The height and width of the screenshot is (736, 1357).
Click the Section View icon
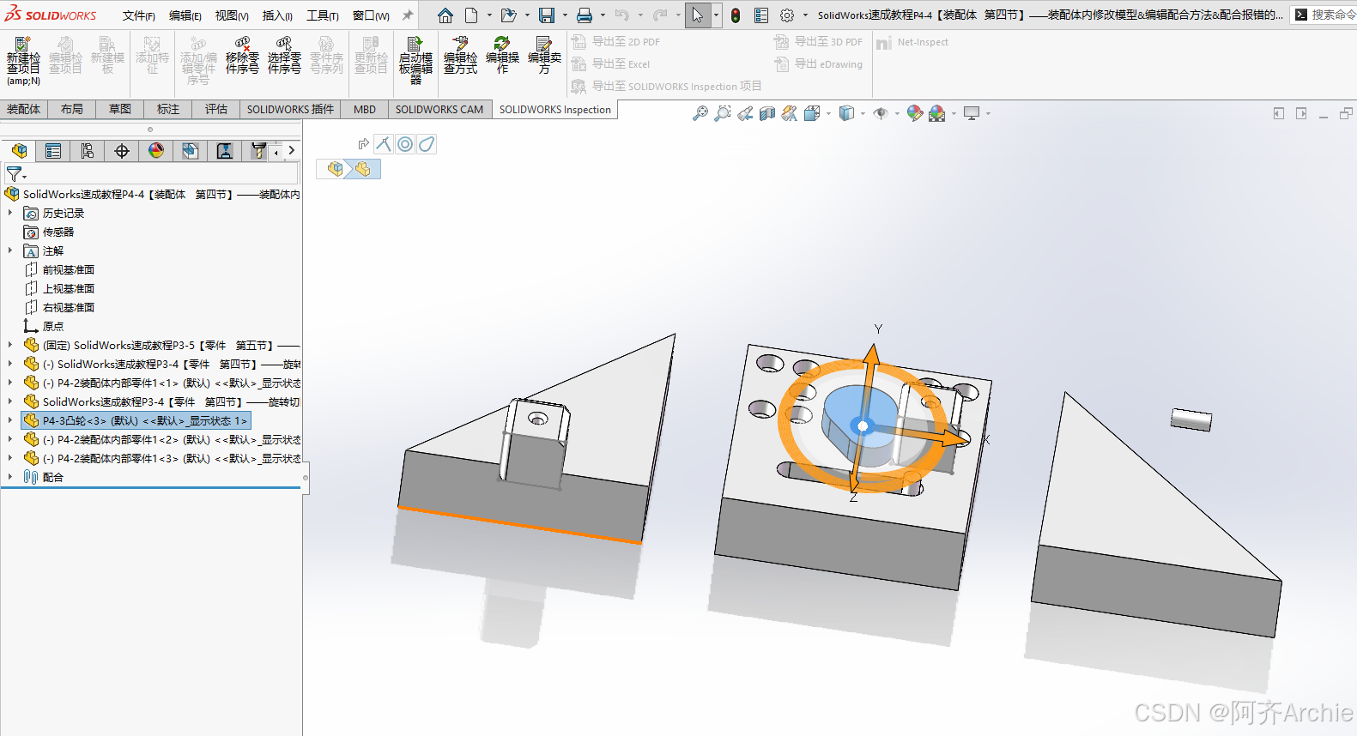(x=767, y=113)
